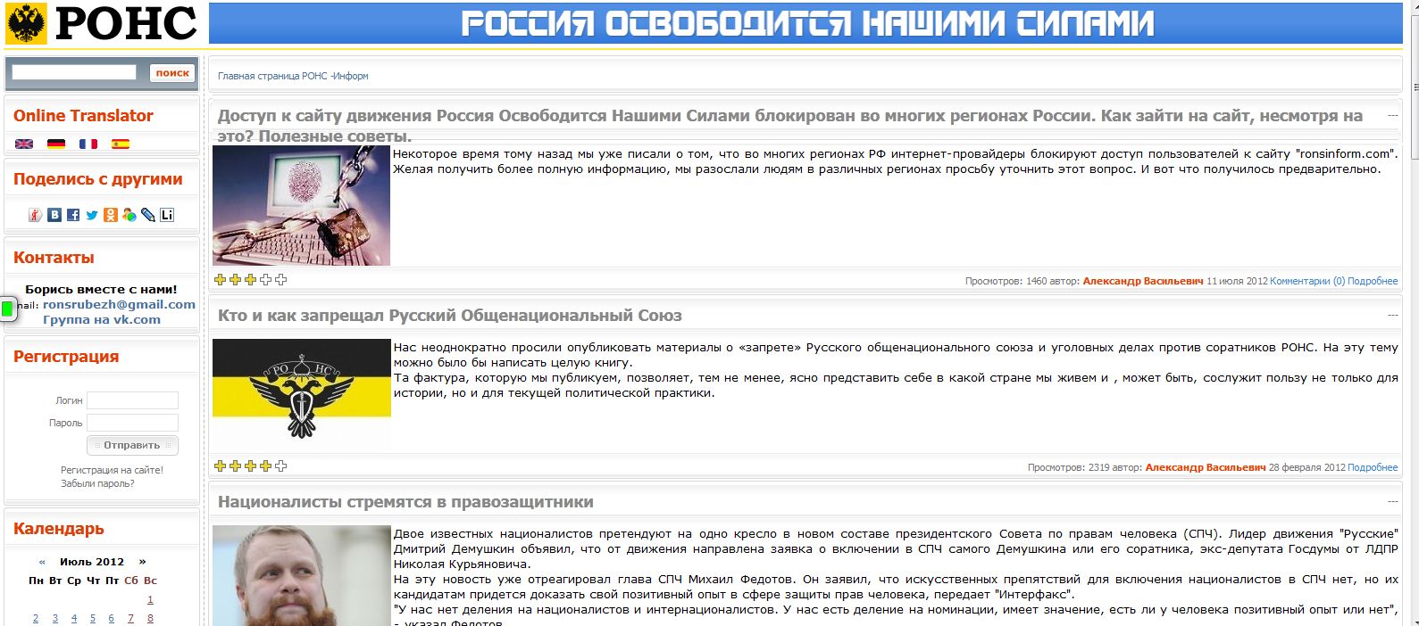Choose the Spanish flag in Online Translator
This screenshot has width=1419, height=626.
[121, 144]
